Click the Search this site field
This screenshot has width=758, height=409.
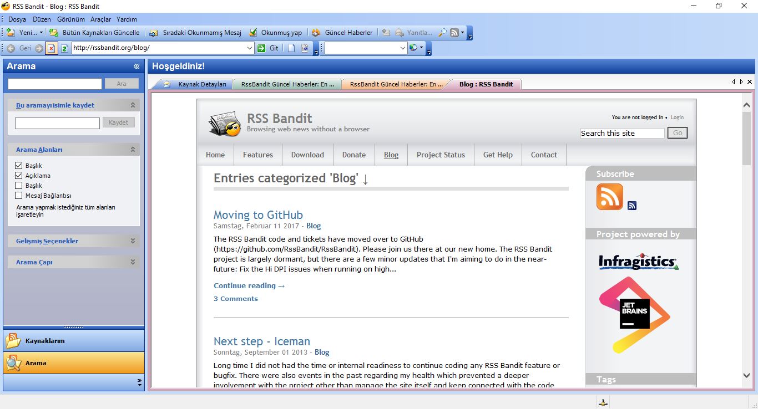pyautogui.click(x=622, y=133)
